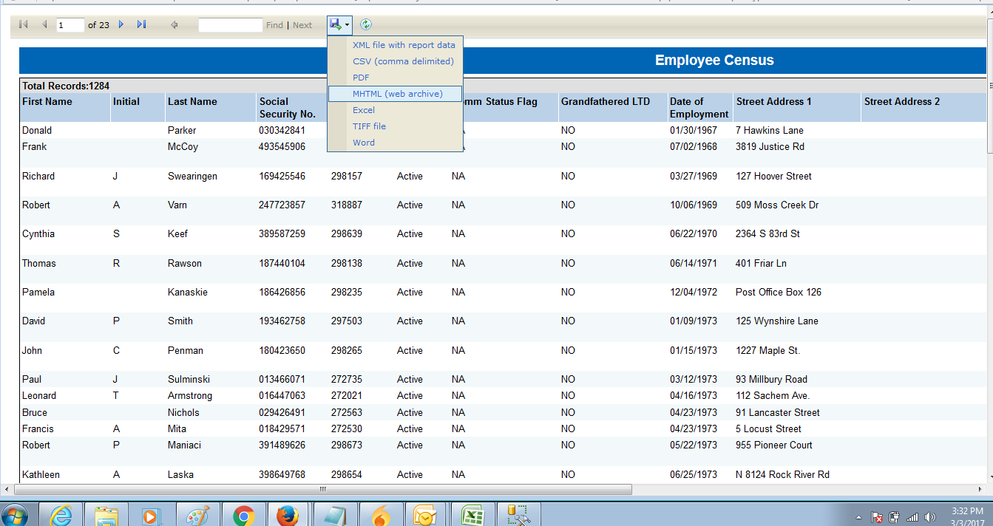The height and width of the screenshot is (526, 993).
Task: Open Firefox from the taskbar
Action: [x=289, y=515]
